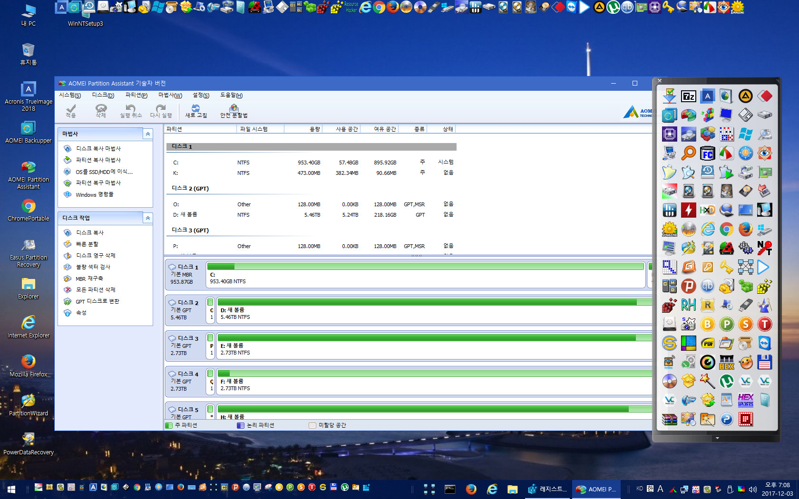Choose 빠른 분할 in disk operations
The width and height of the screenshot is (799, 499).
(x=87, y=244)
